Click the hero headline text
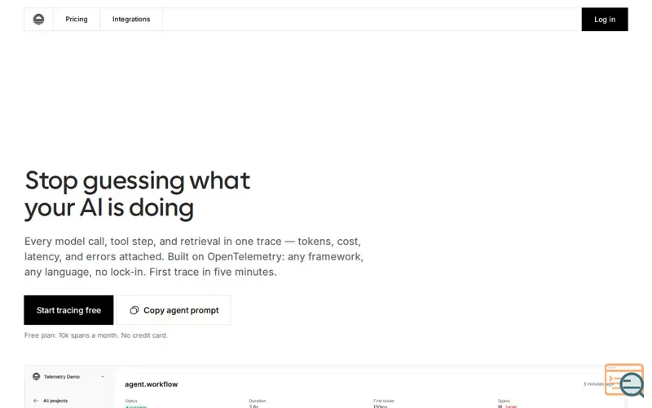Viewport: 652px width, 408px height. tap(137, 194)
